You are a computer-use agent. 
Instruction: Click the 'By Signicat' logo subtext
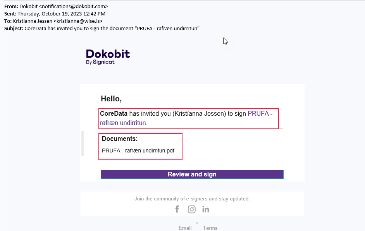coord(100,62)
